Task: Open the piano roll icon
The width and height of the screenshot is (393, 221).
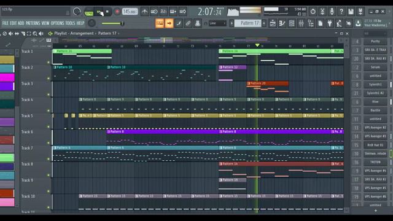Action: pyautogui.click(x=282, y=23)
